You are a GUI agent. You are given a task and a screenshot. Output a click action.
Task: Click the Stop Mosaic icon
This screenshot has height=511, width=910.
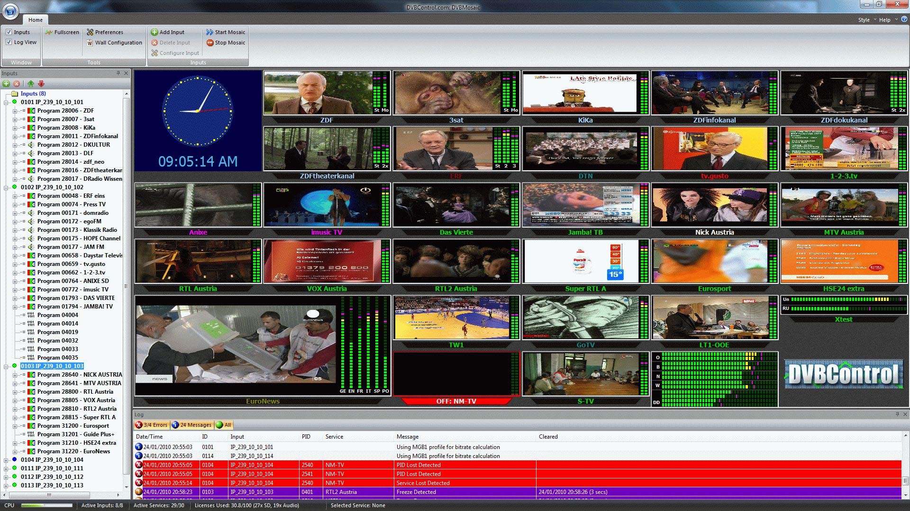click(210, 43)
